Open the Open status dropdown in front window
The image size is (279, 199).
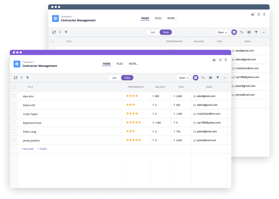pyautogui.click(x=183, y=78)
